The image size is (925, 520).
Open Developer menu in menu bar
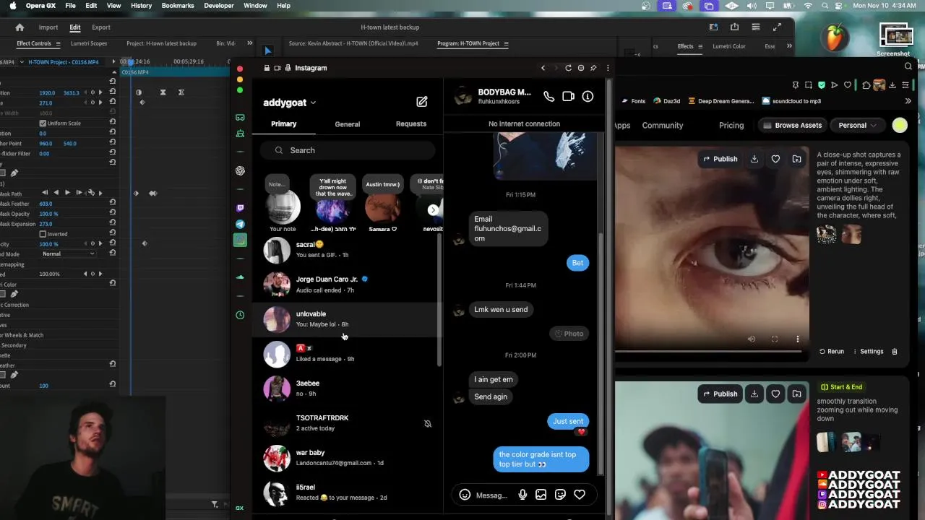click(x=218, y=6)
